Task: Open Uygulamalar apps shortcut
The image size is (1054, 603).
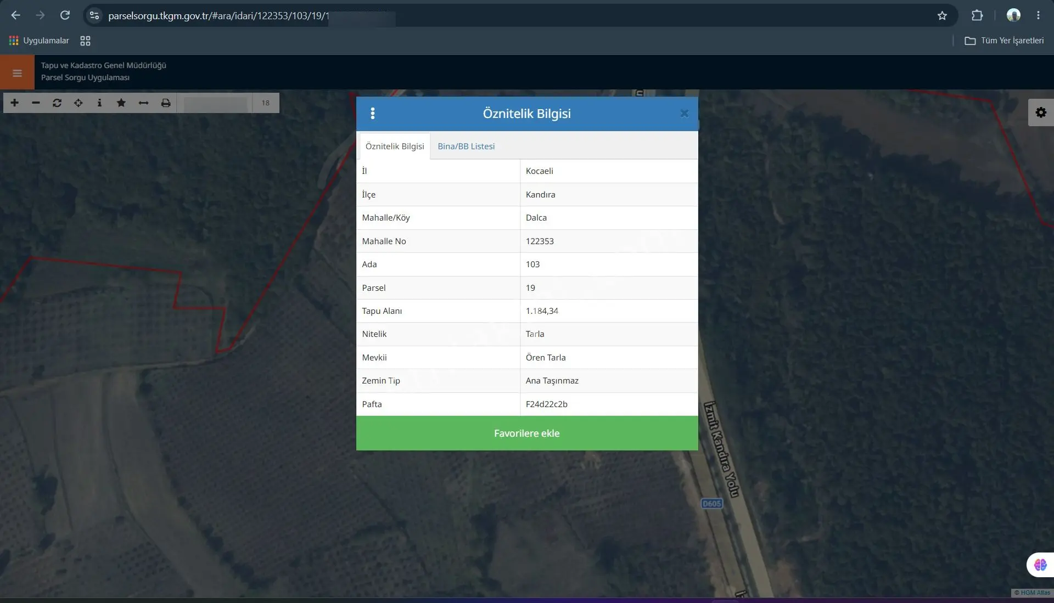Action: [x=39, y=41]
